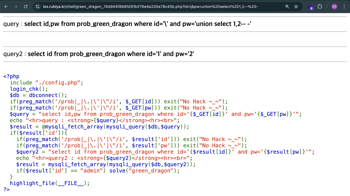This screenshot has width=350, height=196.
Task: Click the query2 result line
Action: [99, 54]
